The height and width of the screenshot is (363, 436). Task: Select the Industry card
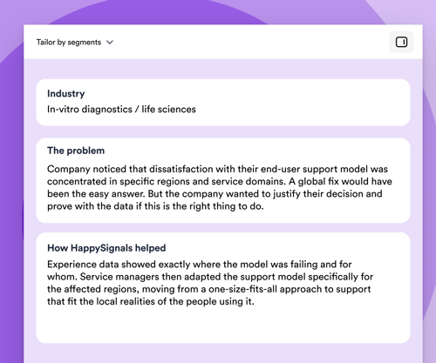pos(223,103)
